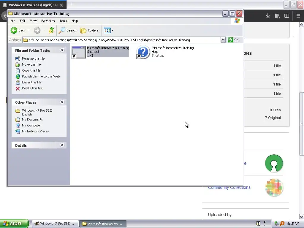The image size is (304, 228).
Task: Expand the Address bar dropdown
Action: coord(223,40)
